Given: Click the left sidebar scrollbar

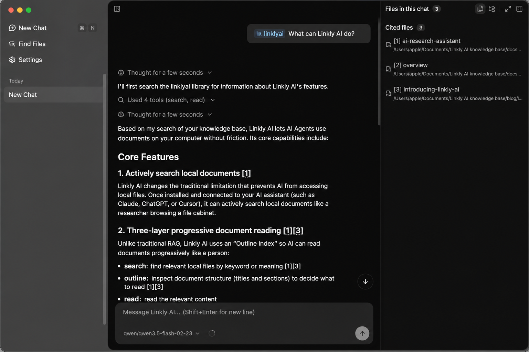Looking at the screenshot, I should [105, 199].
